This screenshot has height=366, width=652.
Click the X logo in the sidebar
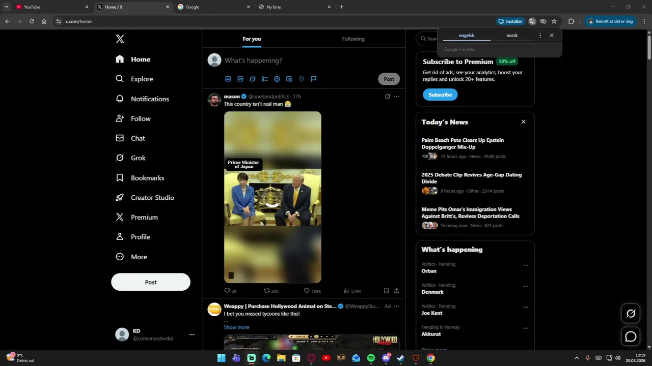click(120, 39)
